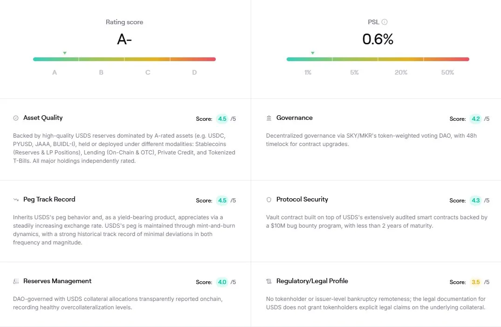Open the Governance section heading
The height and width of the screenshot is (327, 501).
tap(295, 118)
